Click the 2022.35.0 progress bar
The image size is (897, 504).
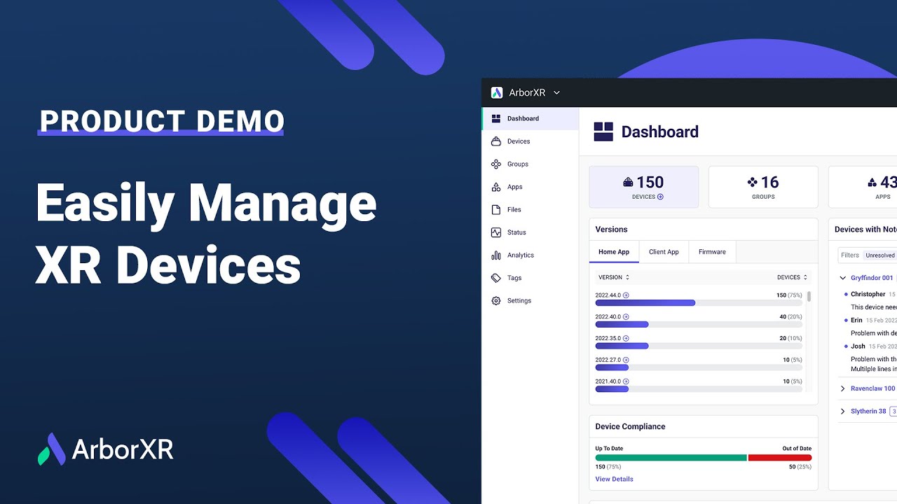click(699, 346)
